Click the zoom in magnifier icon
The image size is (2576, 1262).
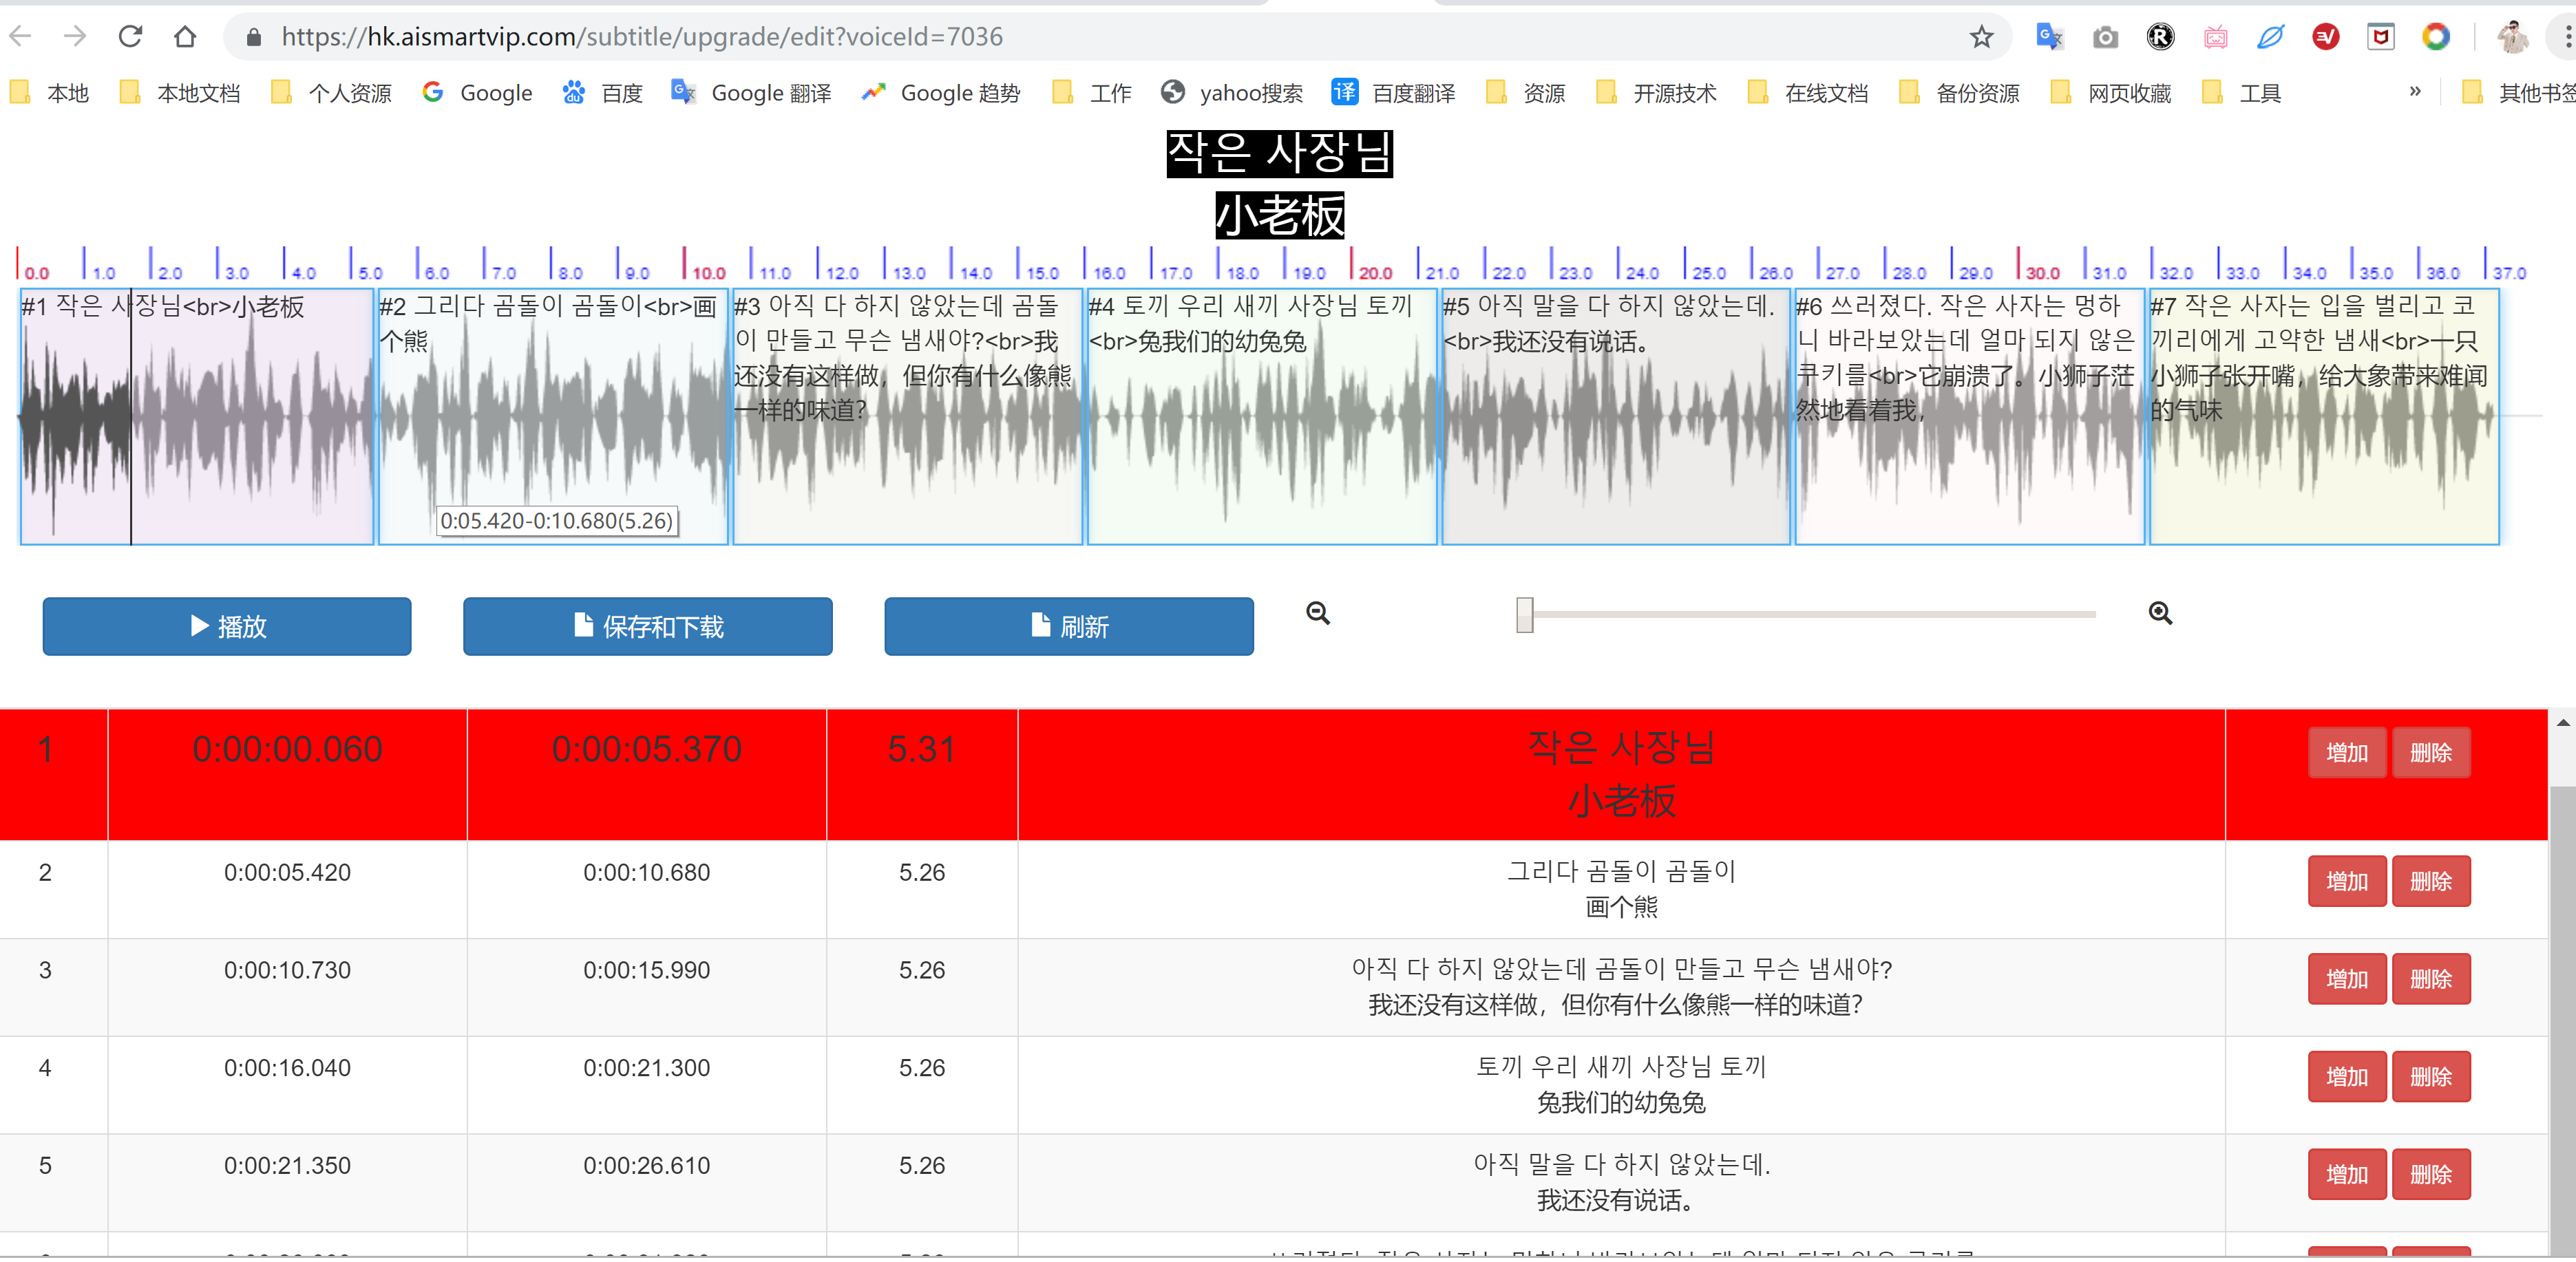coord(2160,612)
